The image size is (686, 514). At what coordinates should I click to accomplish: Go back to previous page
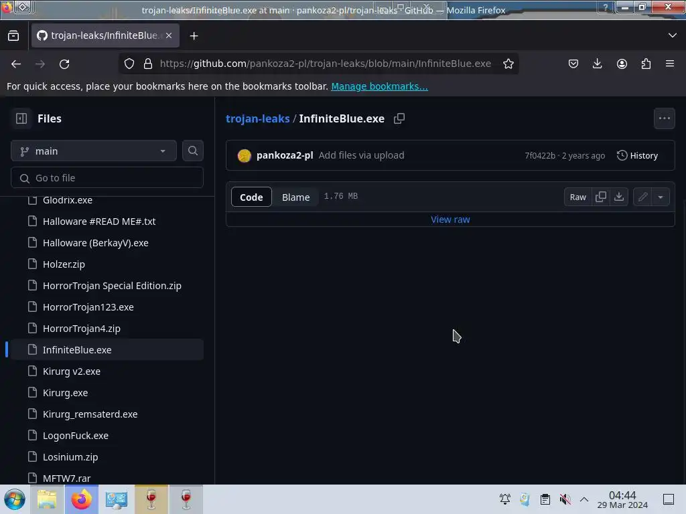tap(16, 64)
